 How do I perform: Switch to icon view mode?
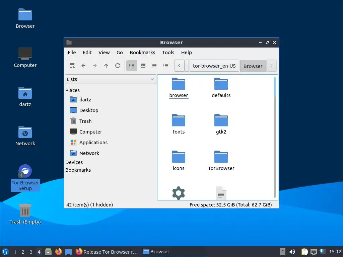tap(131, 66)
